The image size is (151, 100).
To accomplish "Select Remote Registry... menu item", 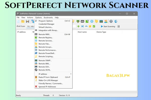I will click(x=53, y=38).
